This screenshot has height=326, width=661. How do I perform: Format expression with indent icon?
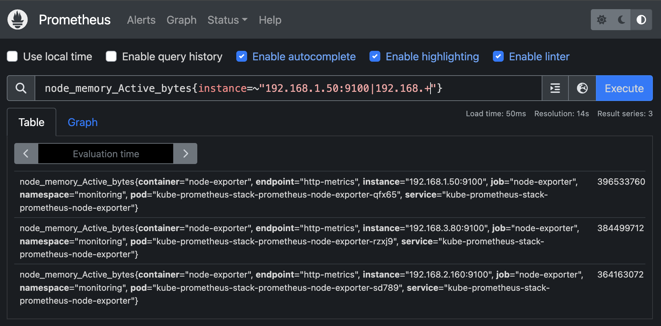(x=555, y=88)
